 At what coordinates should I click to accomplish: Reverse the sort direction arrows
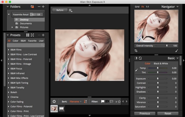click(x=85, y=101)
